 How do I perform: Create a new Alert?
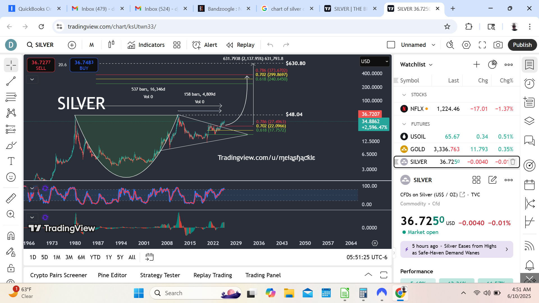[205, 45]
